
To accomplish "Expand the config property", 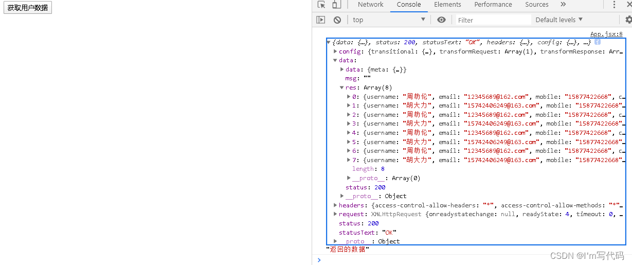I will (x=335, y=51).
